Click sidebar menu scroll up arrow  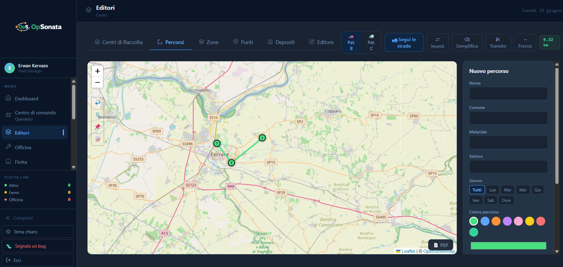point(74,81)
